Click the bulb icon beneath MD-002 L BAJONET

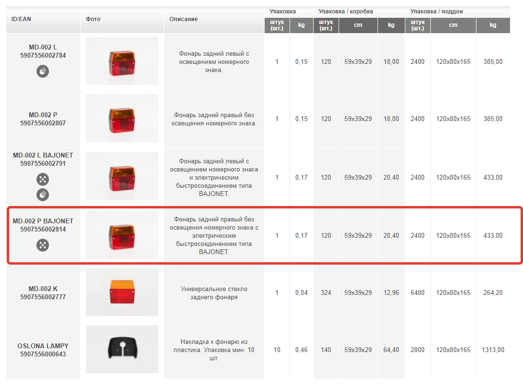[42, 195]
